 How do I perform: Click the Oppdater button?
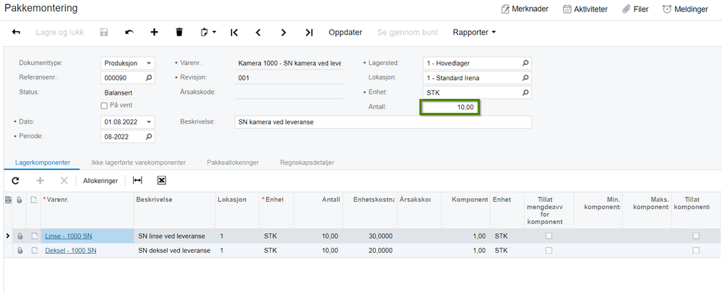tap(345, 33)
